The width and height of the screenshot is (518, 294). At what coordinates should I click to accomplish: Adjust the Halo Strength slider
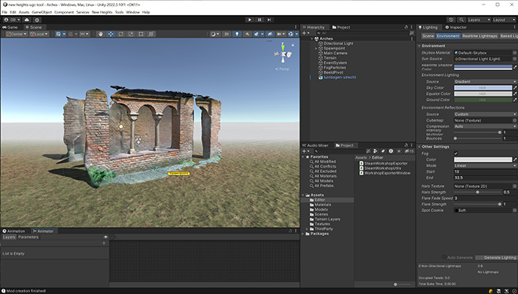click(x=477, y=192)
